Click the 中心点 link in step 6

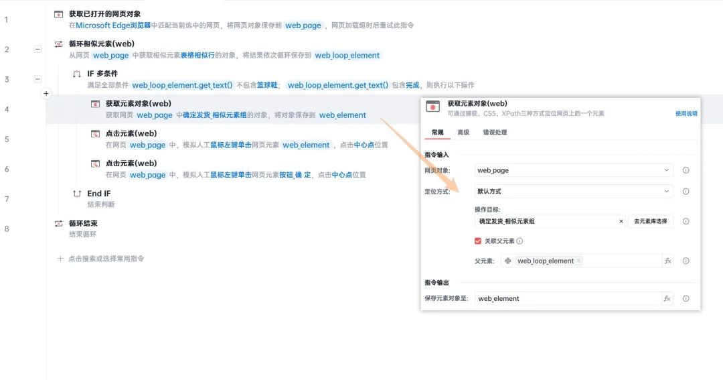click(x=342, y=175)
